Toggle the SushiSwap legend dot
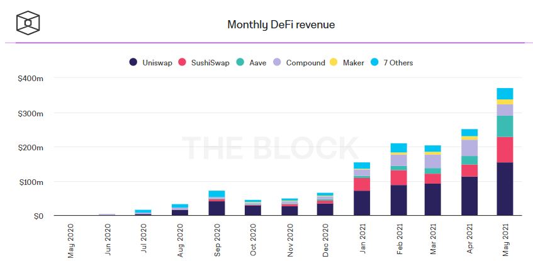Image resolution: width=533 pixels, height=261 pixels. point(182,62)
